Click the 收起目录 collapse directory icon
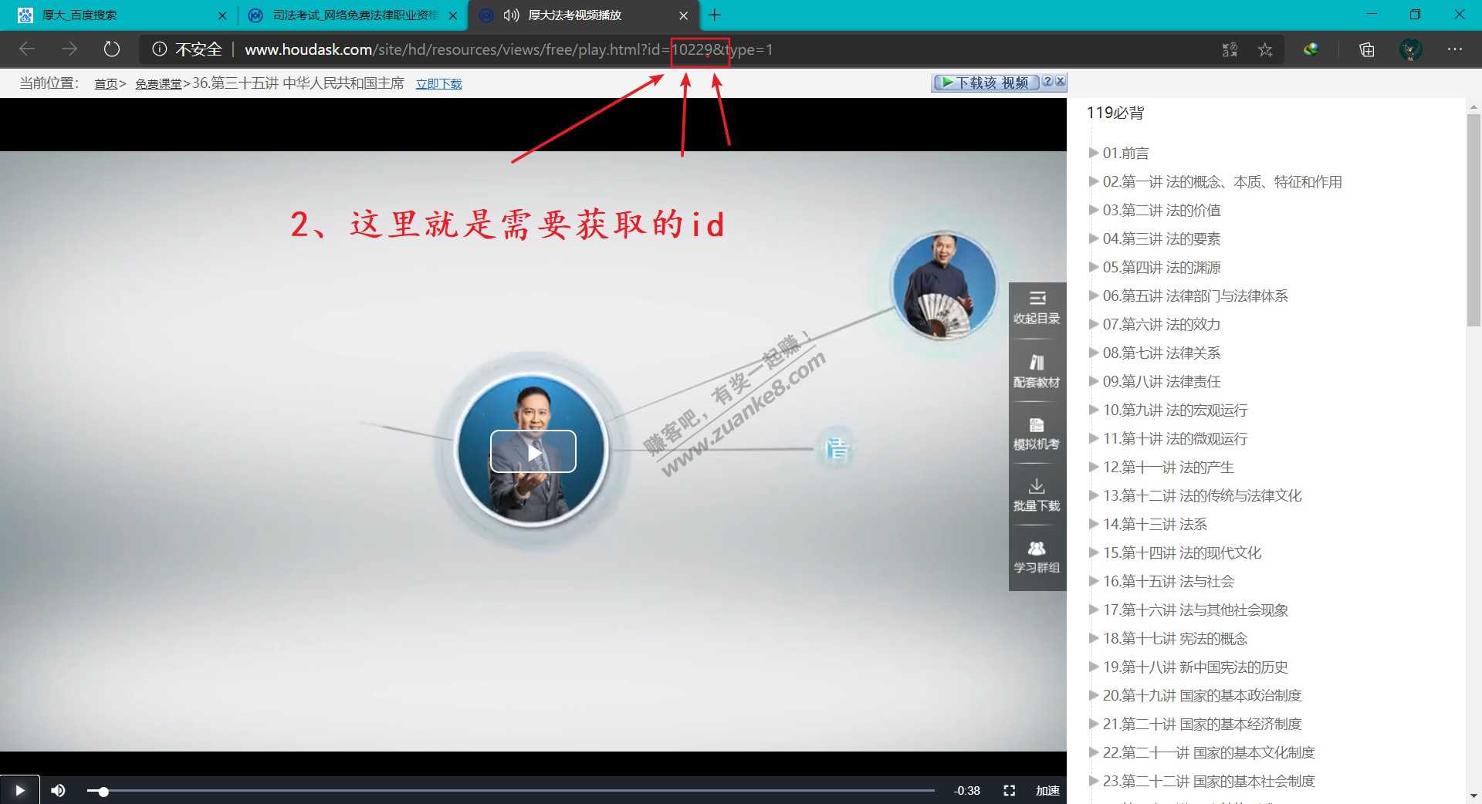1482x804 pixels. tap(1037, 306)
